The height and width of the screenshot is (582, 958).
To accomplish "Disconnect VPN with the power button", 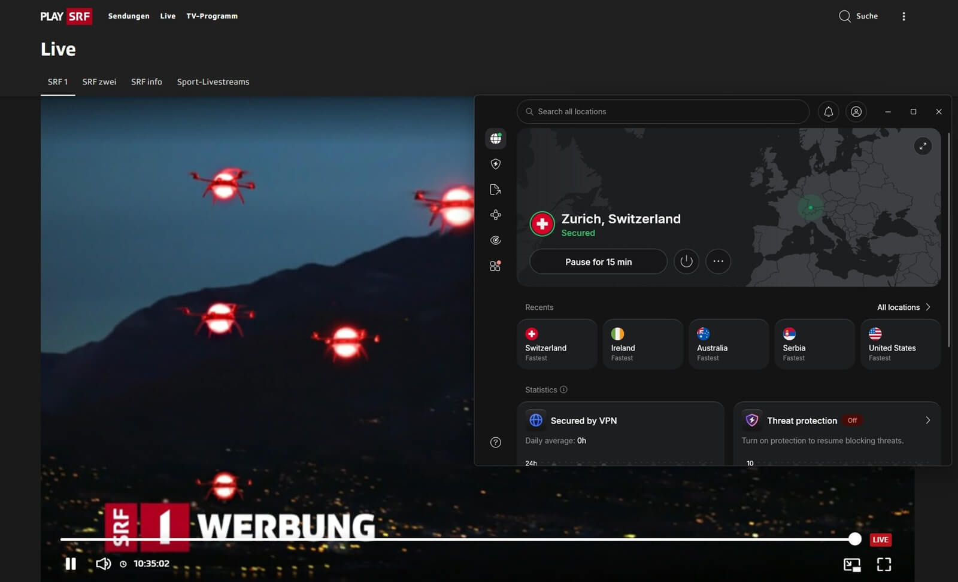I will coord(686,261).
